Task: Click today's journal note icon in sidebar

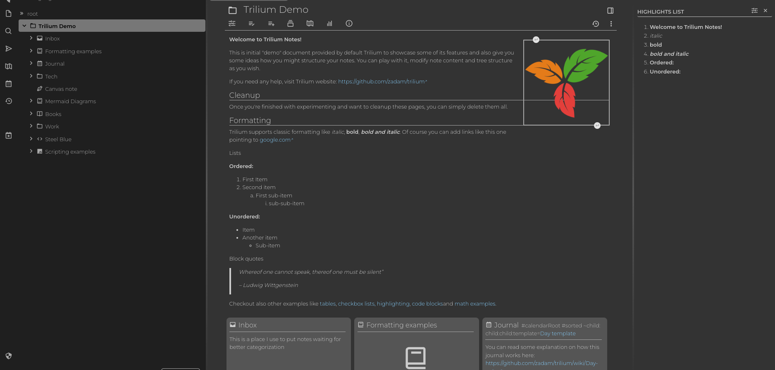Action: tap(8, 135)
